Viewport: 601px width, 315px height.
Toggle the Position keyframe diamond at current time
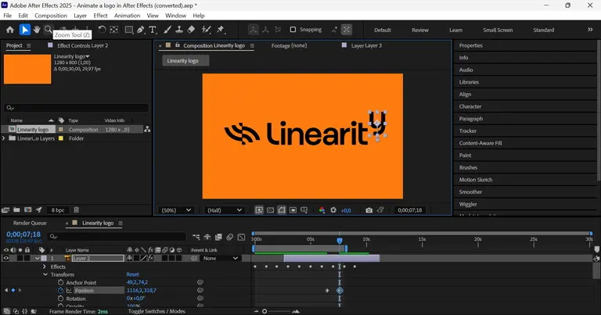13,290
